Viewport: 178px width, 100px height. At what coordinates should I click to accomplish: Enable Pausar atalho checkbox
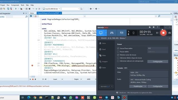pos(118,52)
